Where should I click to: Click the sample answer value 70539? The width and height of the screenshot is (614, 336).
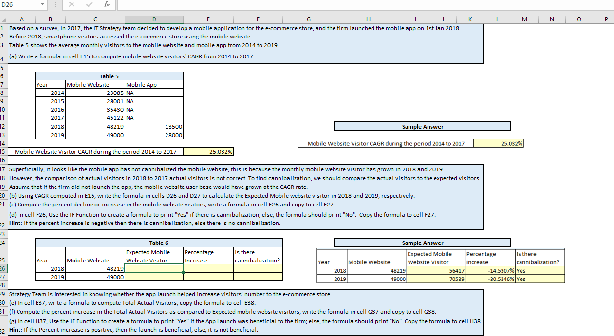coord(436,279)
